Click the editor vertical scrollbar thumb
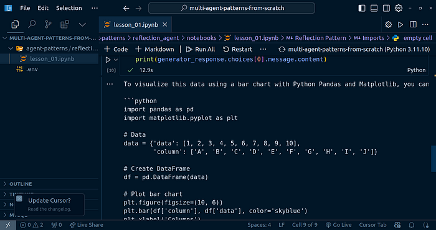436x230 pixels. coord(434,159)
